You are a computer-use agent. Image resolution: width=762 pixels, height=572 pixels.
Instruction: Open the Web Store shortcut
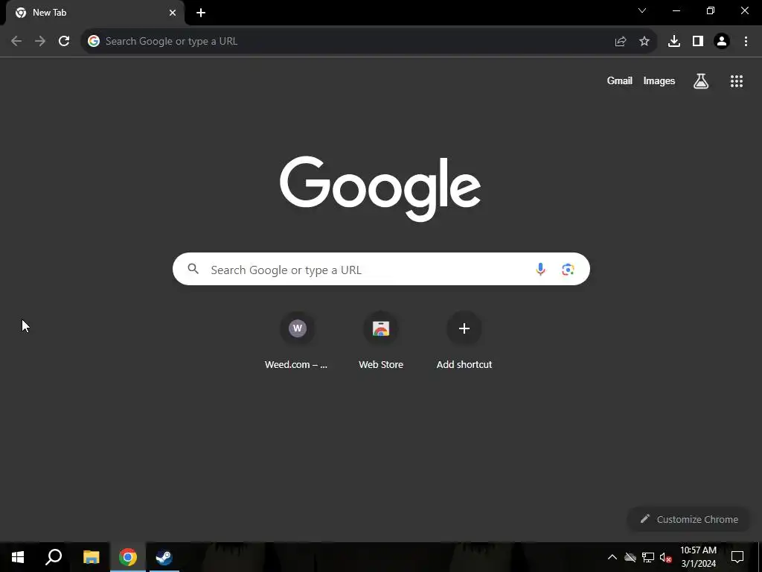click(x=381, y=341)
